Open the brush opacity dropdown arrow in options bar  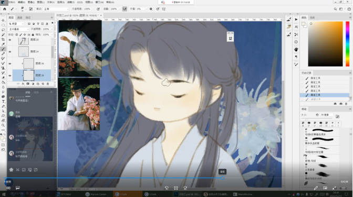pyautogui.click(x=93, y=9)
